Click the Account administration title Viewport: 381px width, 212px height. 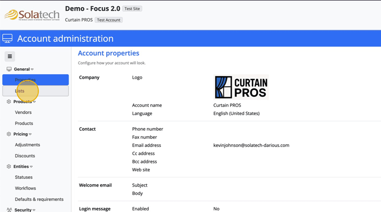point(65,38)
